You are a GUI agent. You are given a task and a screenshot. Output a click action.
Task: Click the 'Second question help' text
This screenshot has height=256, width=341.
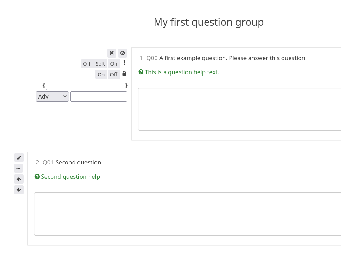(70, 177)
